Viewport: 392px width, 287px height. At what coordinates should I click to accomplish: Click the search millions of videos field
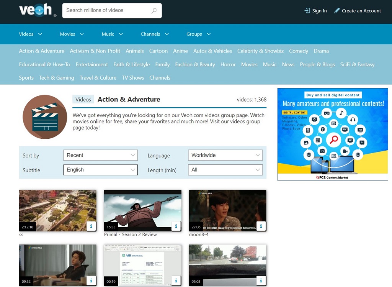click(112, 10)
